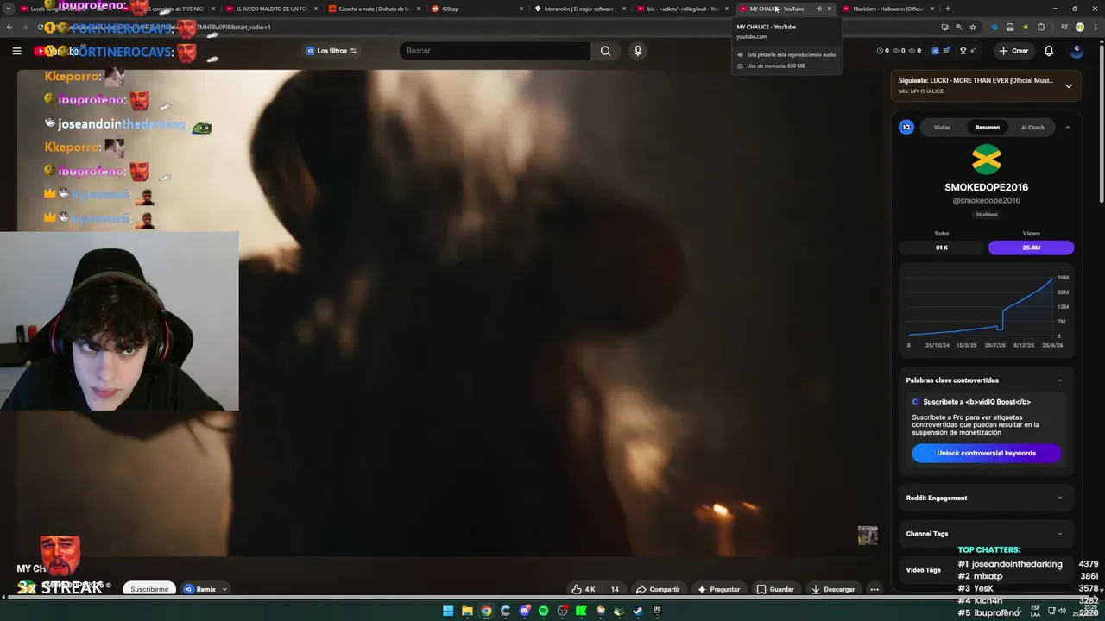Open the three-dot more actions menu

point(875,589)
